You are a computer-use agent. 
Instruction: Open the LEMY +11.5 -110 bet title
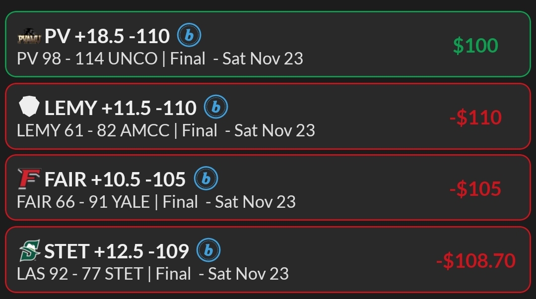pyautogui.click(x=120, y=108)
